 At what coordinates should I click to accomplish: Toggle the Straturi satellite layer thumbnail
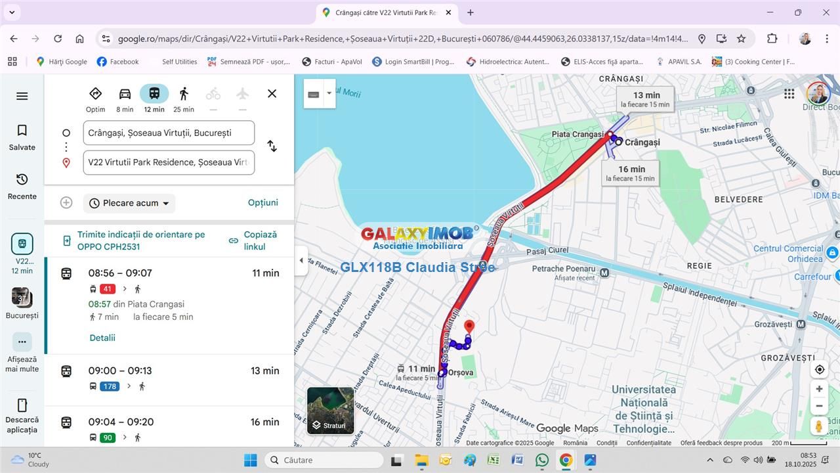(x=331, y=411)
